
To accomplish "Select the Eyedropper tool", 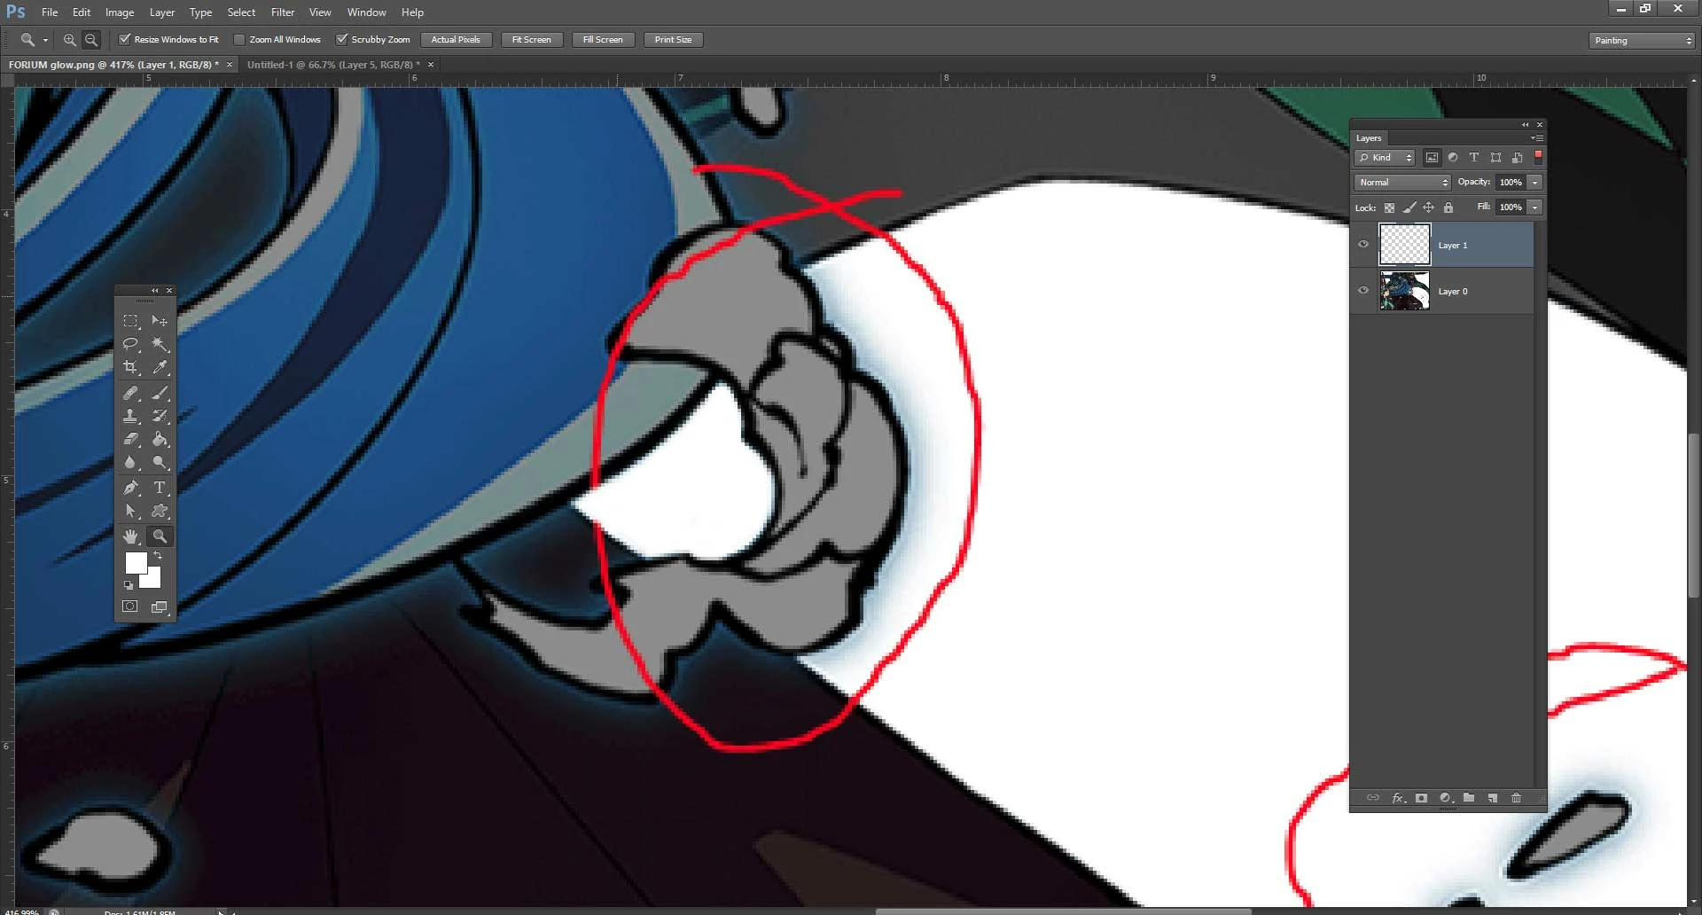I will (x=160, y=367).
